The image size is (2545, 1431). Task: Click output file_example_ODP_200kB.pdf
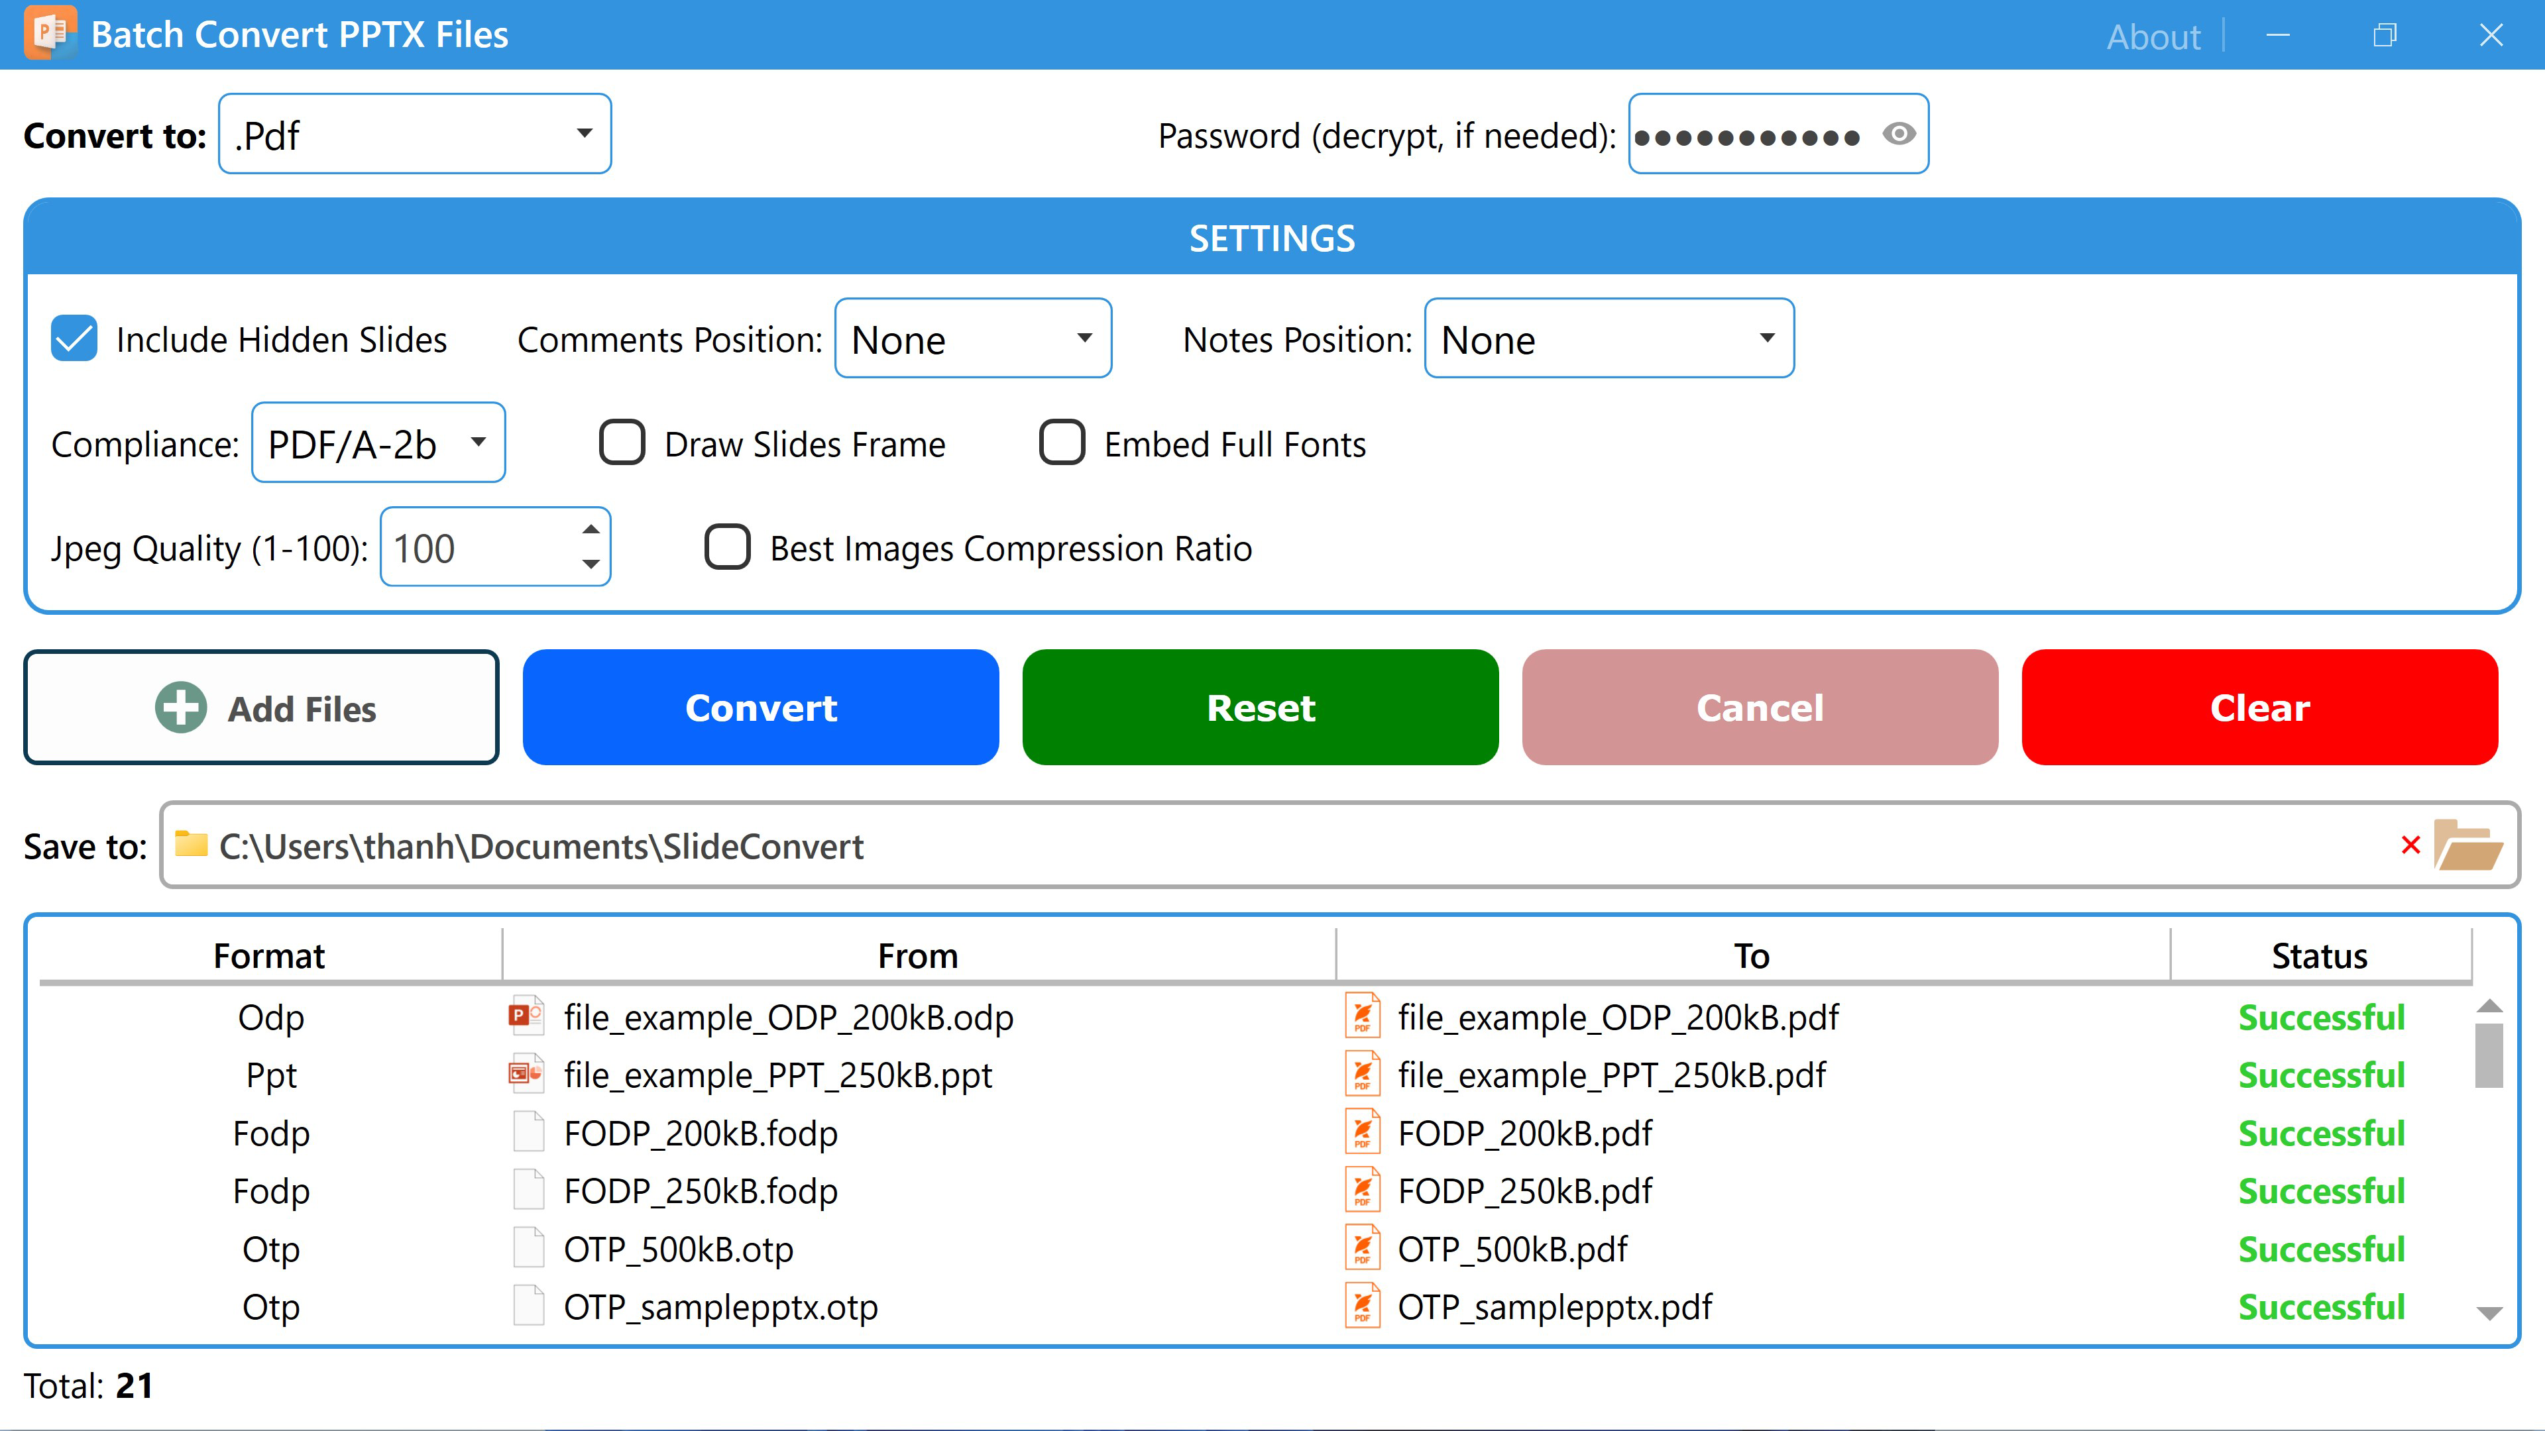coord(1618,1016)
